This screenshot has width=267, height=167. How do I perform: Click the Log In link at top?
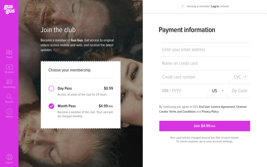215,6
